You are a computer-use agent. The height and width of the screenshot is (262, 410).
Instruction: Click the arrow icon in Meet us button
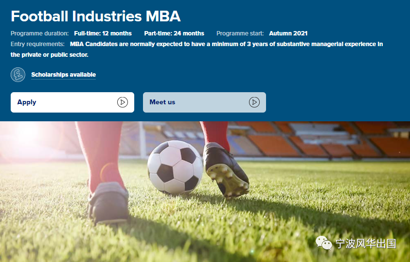pyautogui.click(x=254, y=102)
